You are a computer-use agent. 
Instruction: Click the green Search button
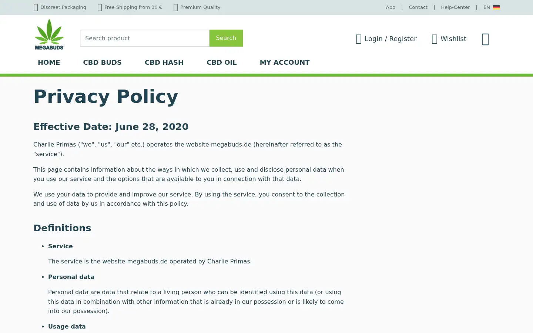pos(226,38)
